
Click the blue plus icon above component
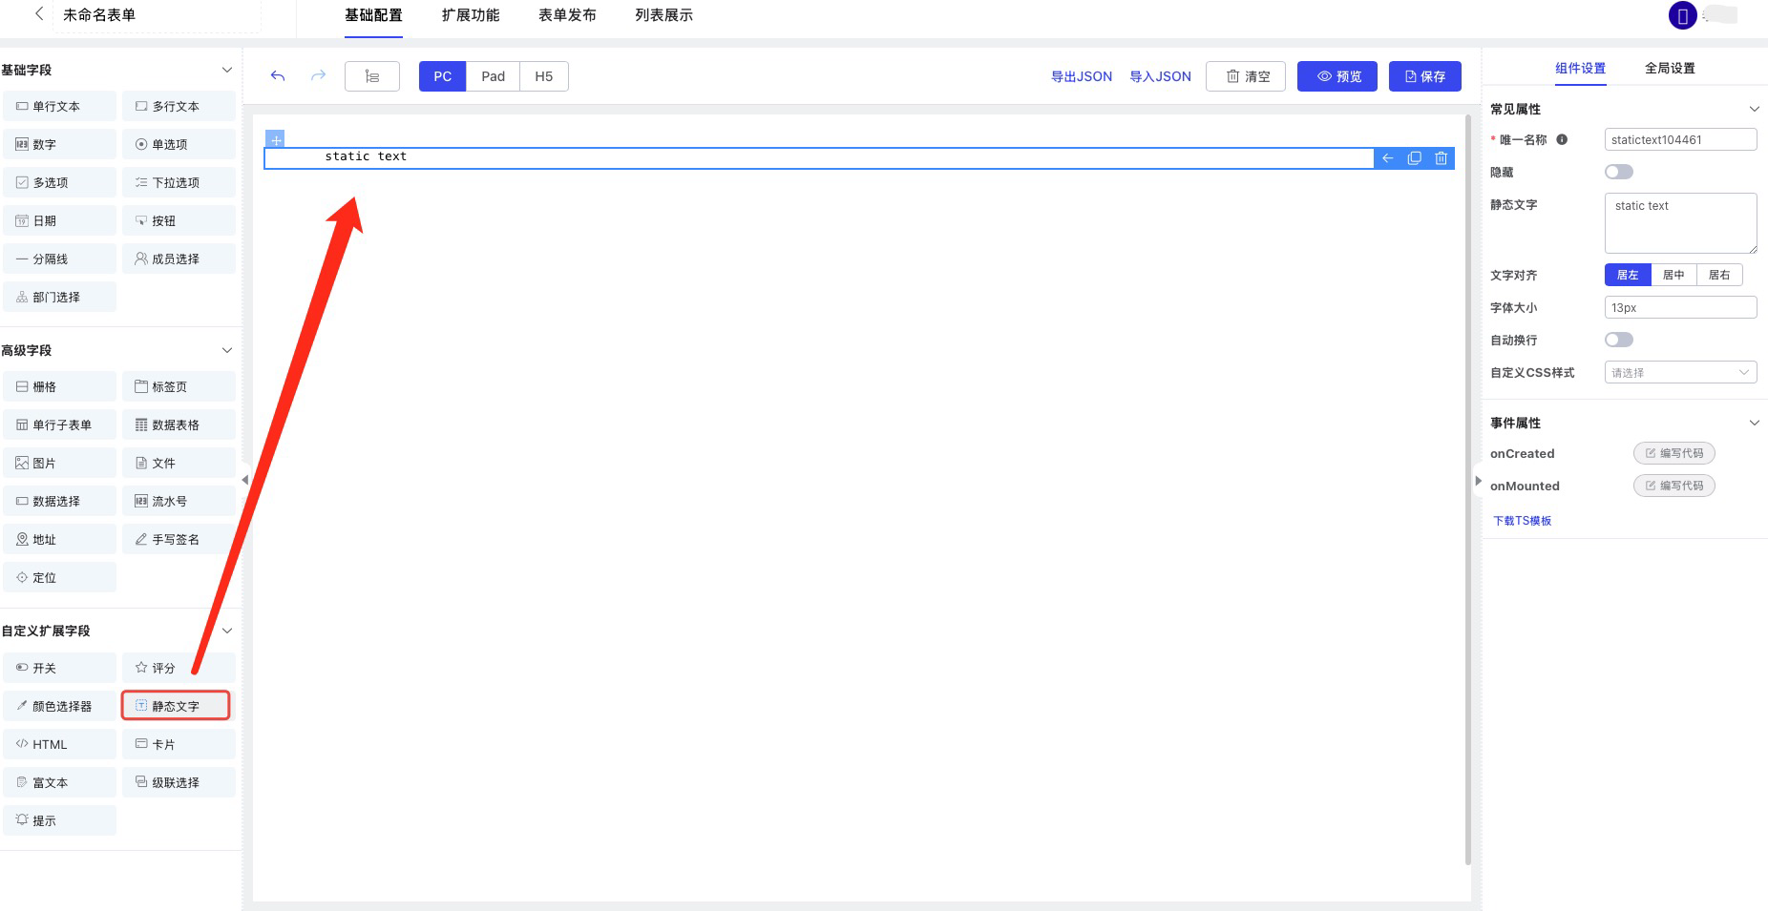click(x=275, y=139)
